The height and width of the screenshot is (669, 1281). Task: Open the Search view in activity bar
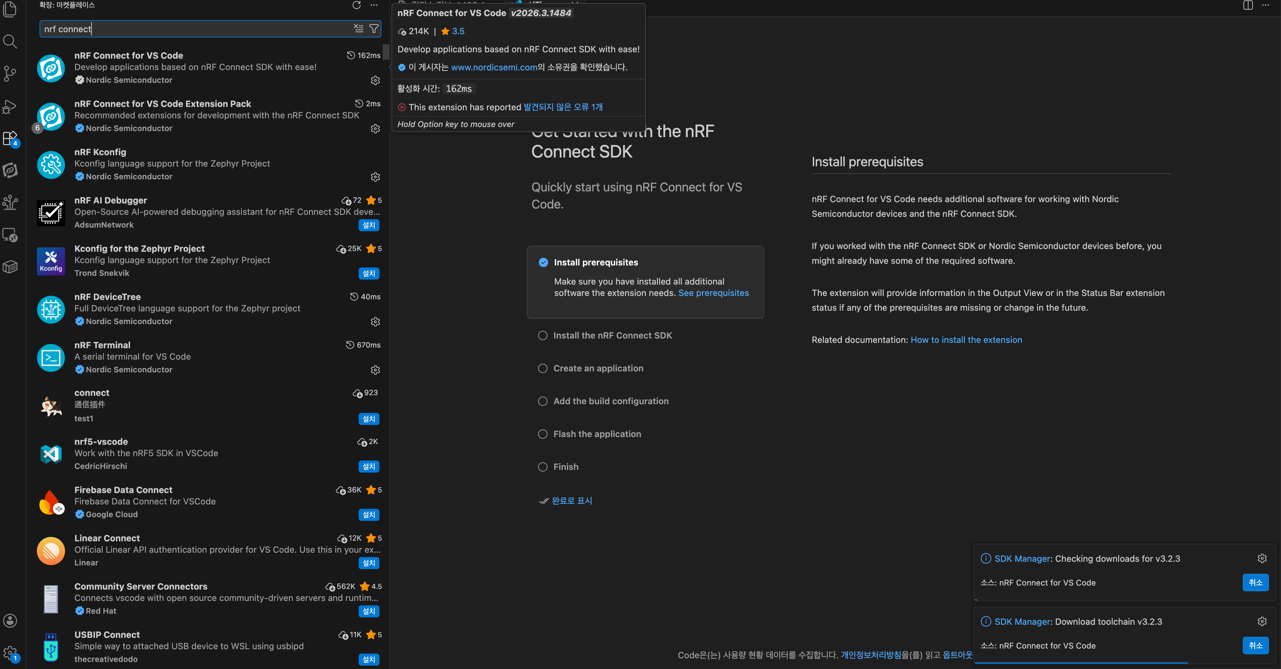10,41
